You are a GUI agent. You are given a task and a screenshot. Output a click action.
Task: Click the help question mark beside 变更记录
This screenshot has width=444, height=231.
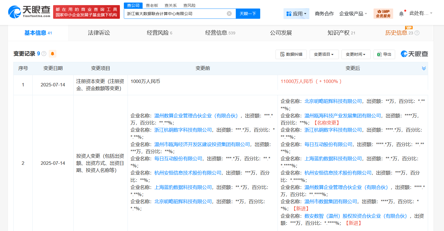pyautogui.click(x=44, y=54)
